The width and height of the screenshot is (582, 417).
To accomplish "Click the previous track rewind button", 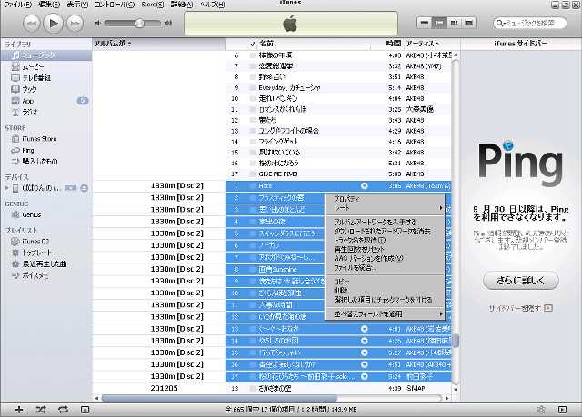I will point(30,21).
